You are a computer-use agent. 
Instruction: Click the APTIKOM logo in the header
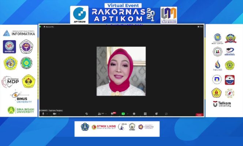point(79,15)
